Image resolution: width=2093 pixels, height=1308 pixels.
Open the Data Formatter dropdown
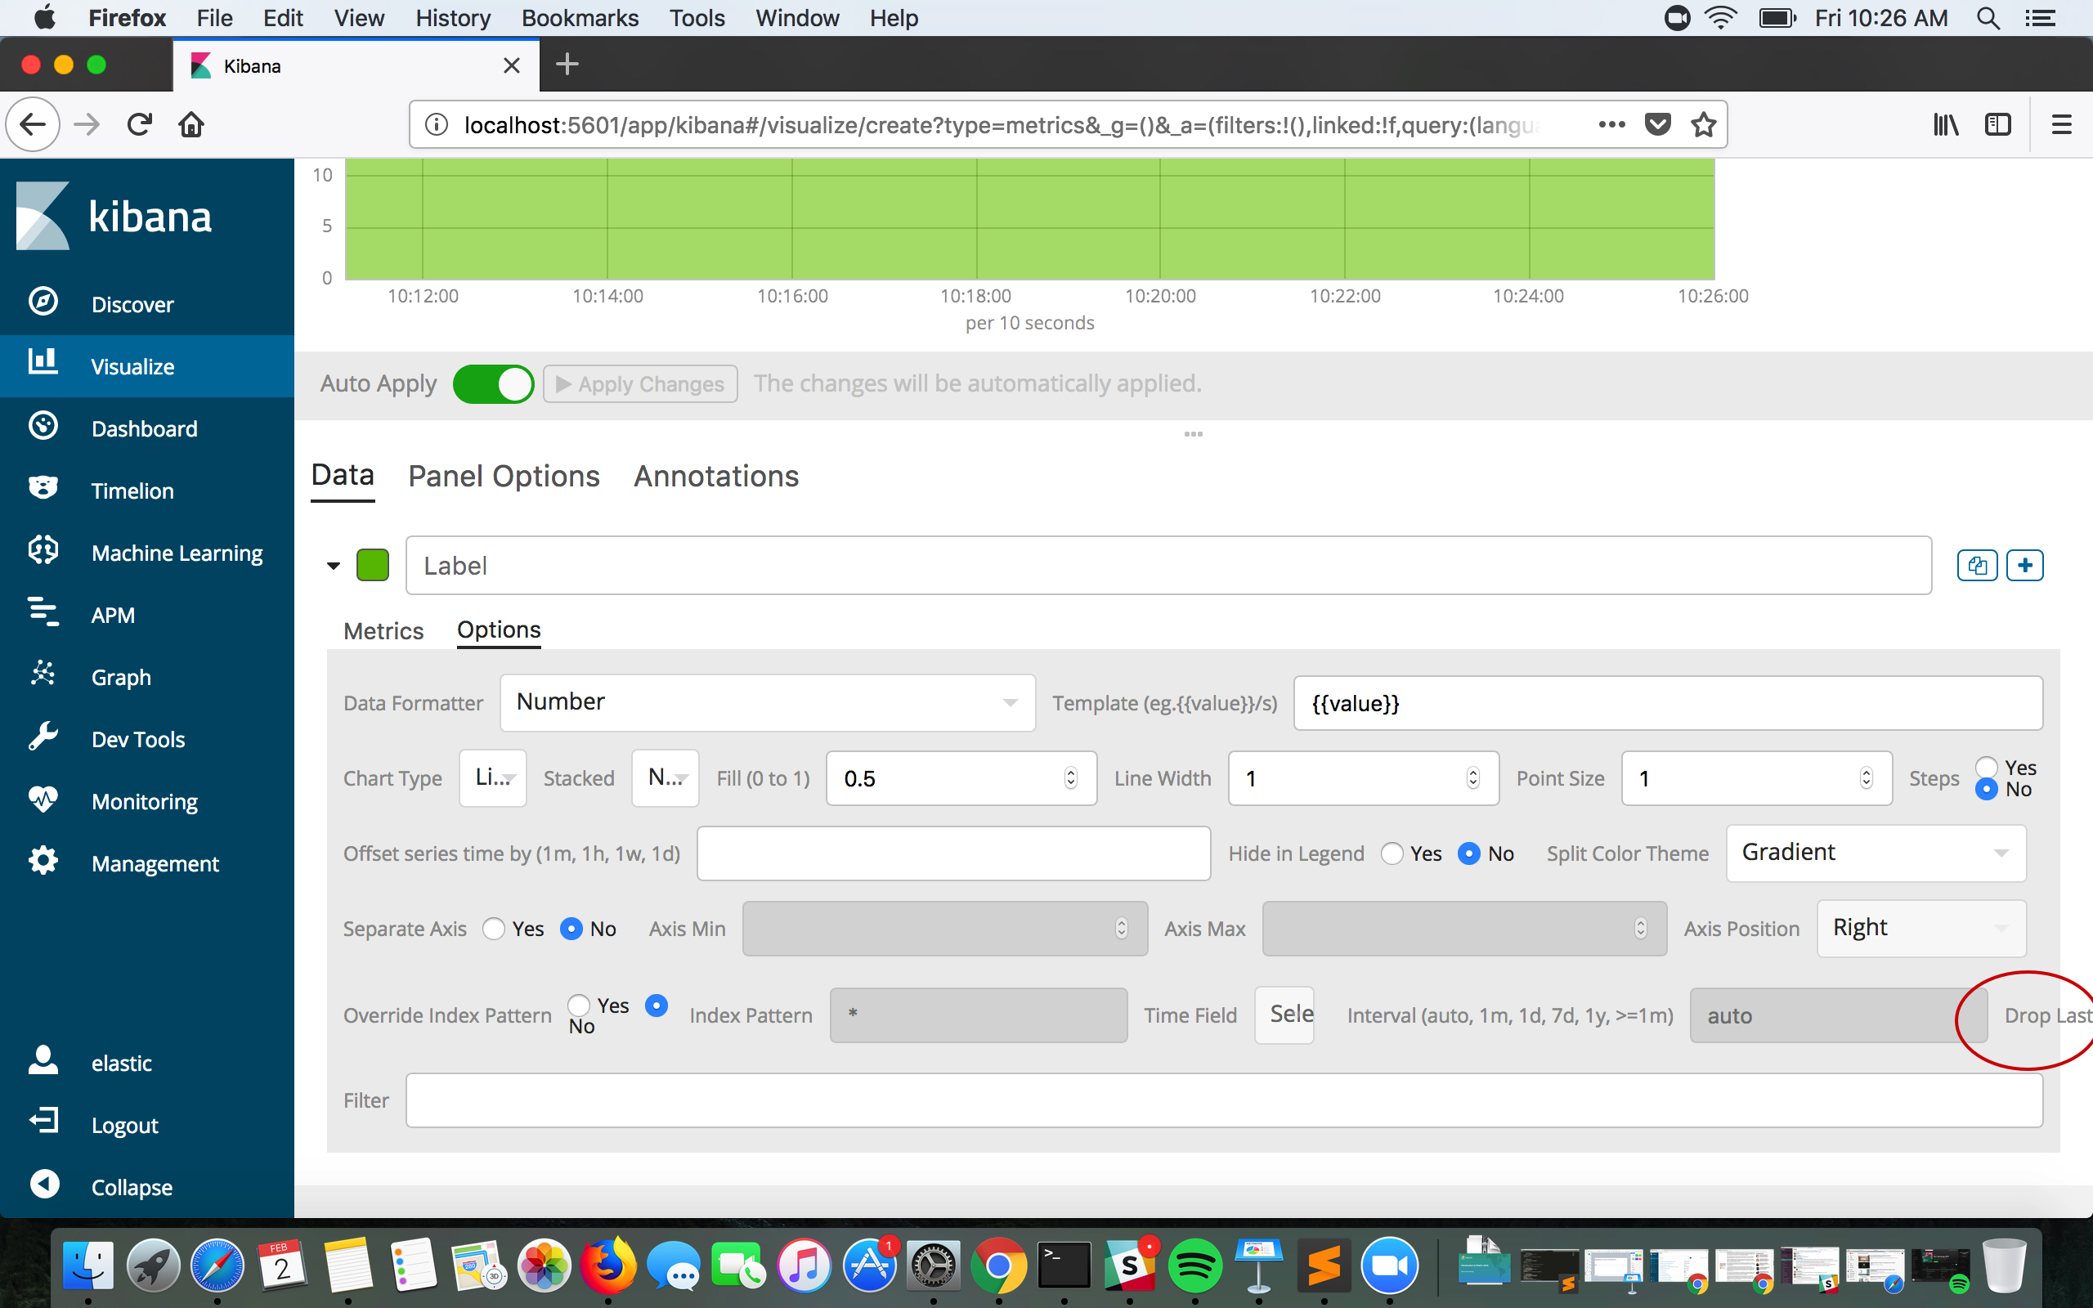(766, 702)
